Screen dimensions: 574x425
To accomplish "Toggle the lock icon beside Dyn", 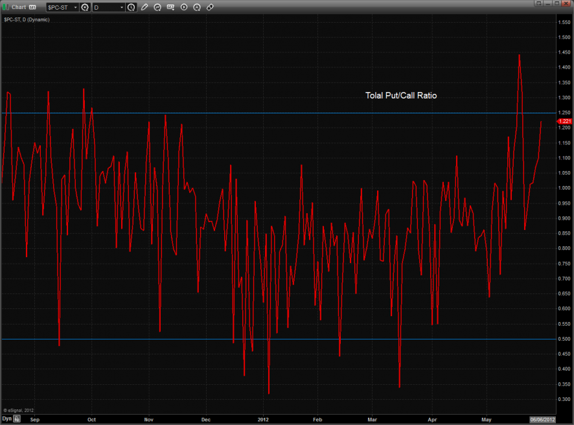I will point(17,419).
